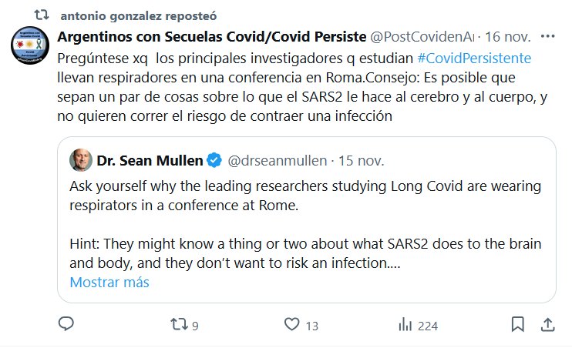Bookmark this post
The image size is (572, 348).
tap(518, 325)
